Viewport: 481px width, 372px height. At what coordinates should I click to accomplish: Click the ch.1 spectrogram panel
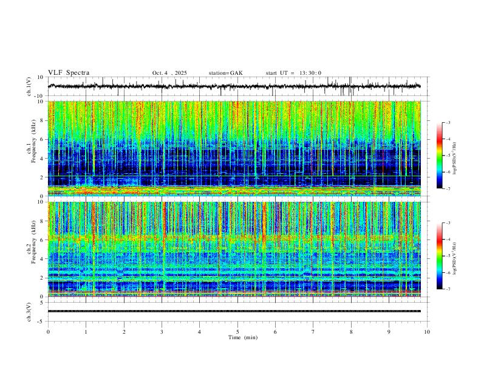click(234, 148)
